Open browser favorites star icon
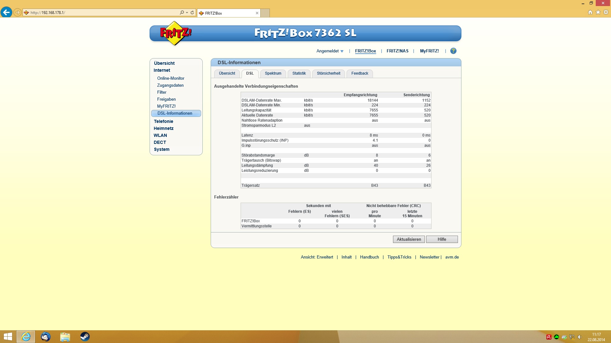 click(598, 12)
